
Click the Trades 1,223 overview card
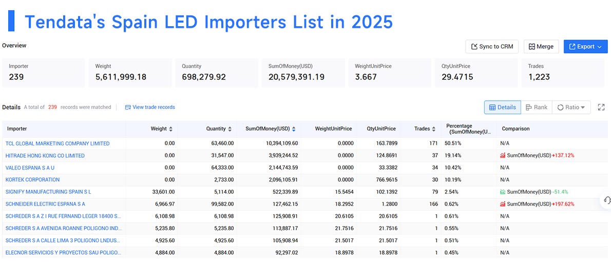coord(563,73)
